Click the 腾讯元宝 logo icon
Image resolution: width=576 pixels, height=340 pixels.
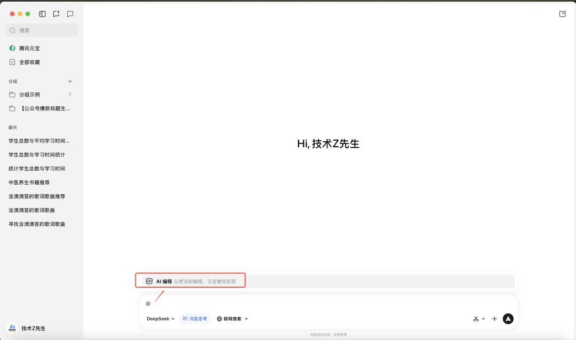tap(12, 48)
